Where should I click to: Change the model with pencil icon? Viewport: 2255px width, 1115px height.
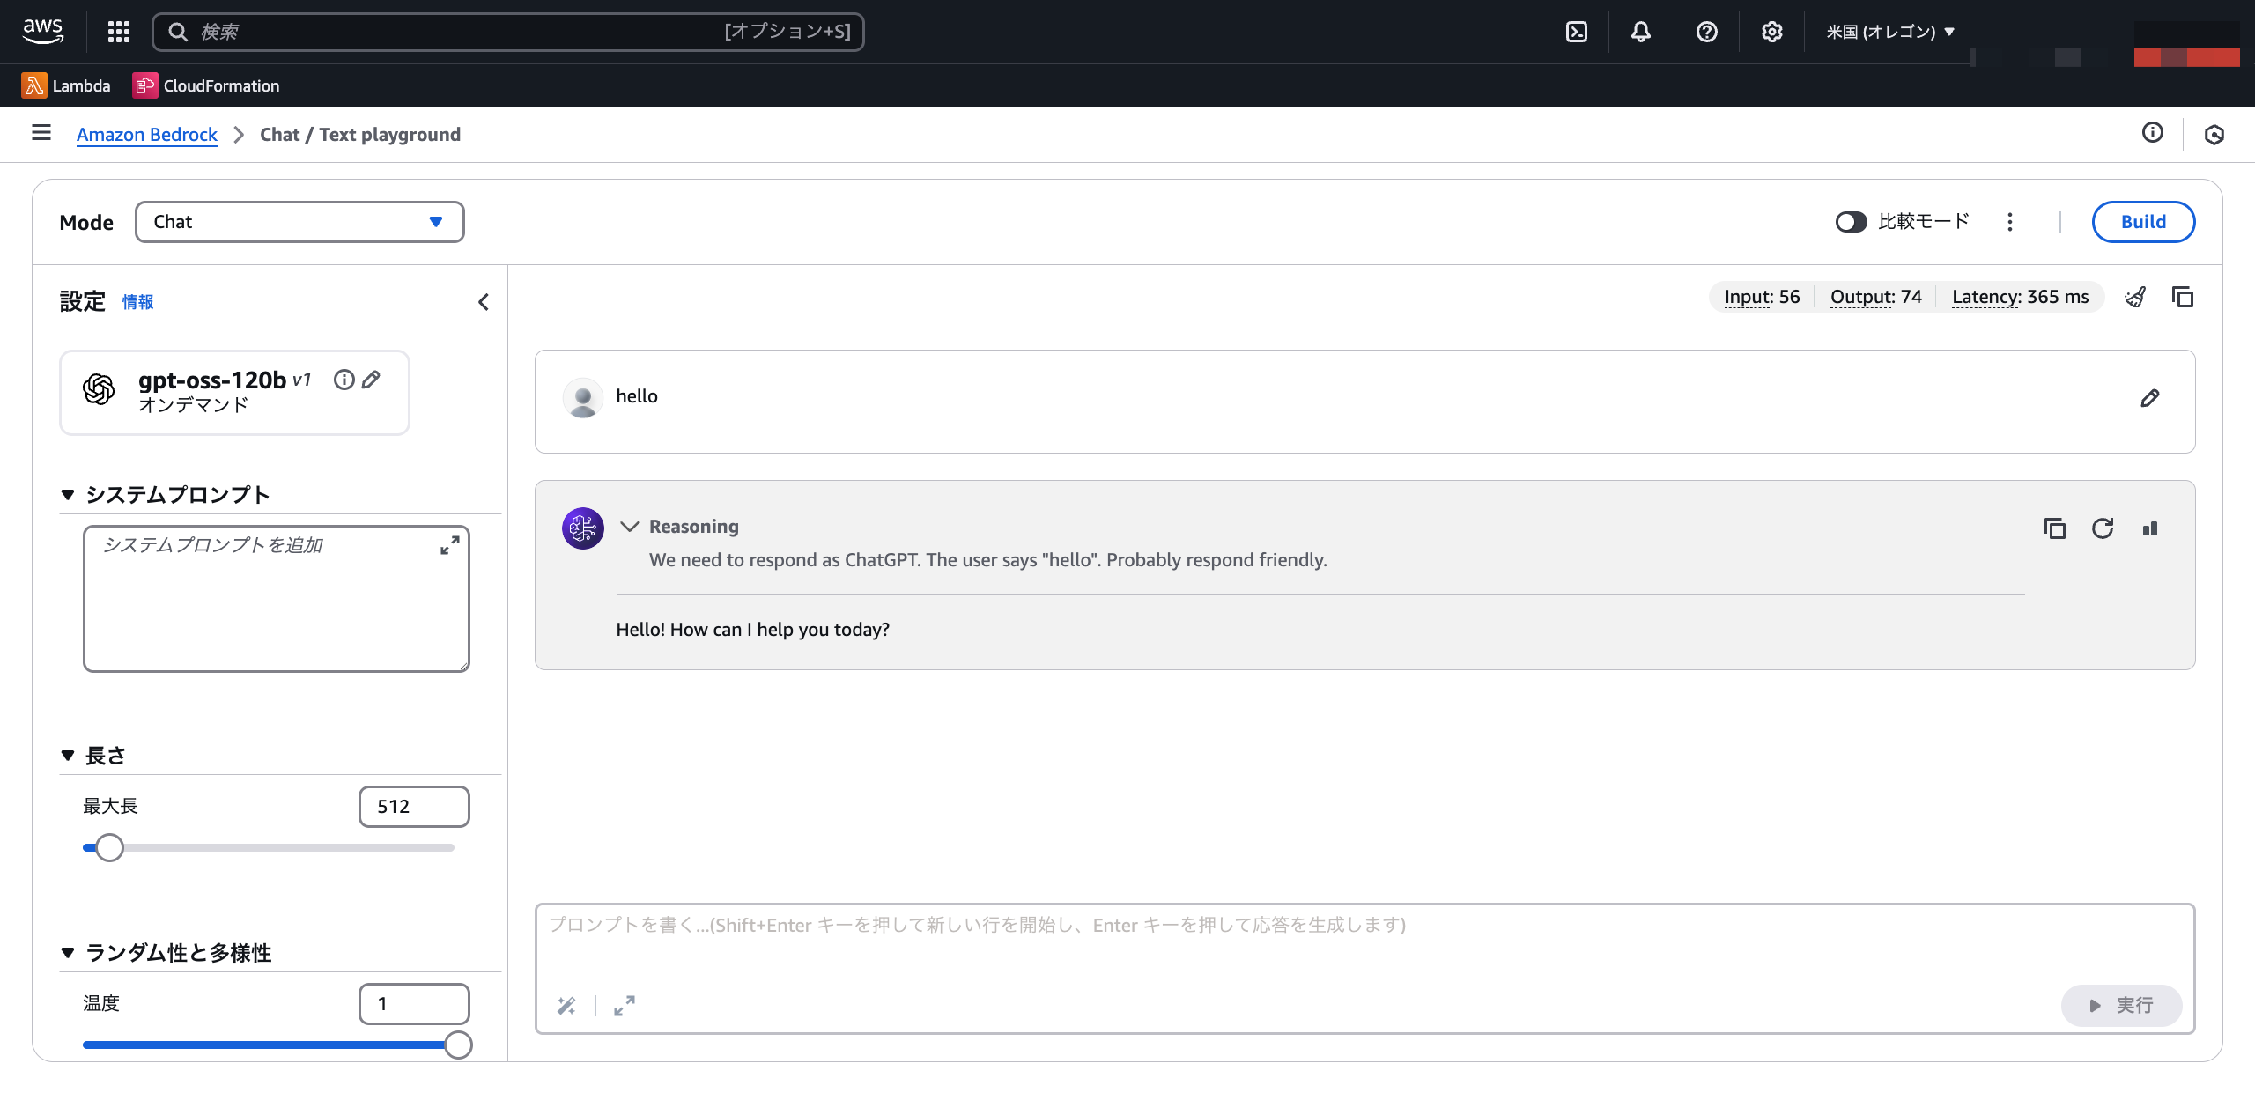372,380
